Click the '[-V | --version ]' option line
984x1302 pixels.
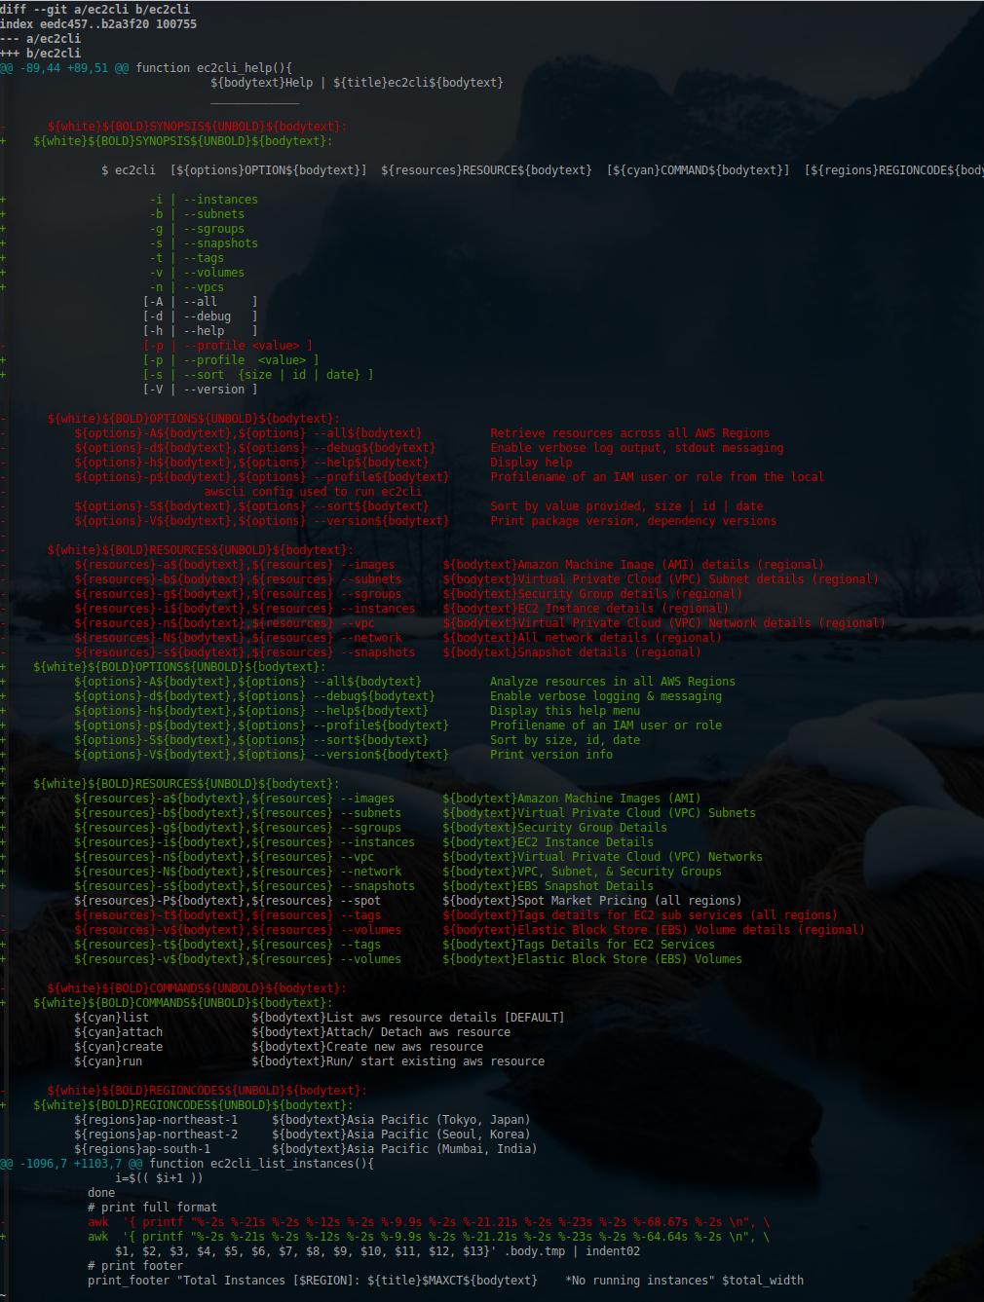click(200, 390)
